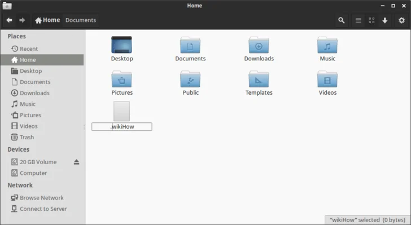Select the Videos folder icon
This screenshot has width=411, height=225.
point(327,79)
